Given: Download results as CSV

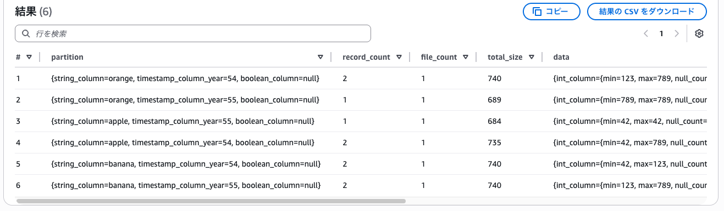Looking at the screenshot, I should pyautogui.click(x=647, y=12).
